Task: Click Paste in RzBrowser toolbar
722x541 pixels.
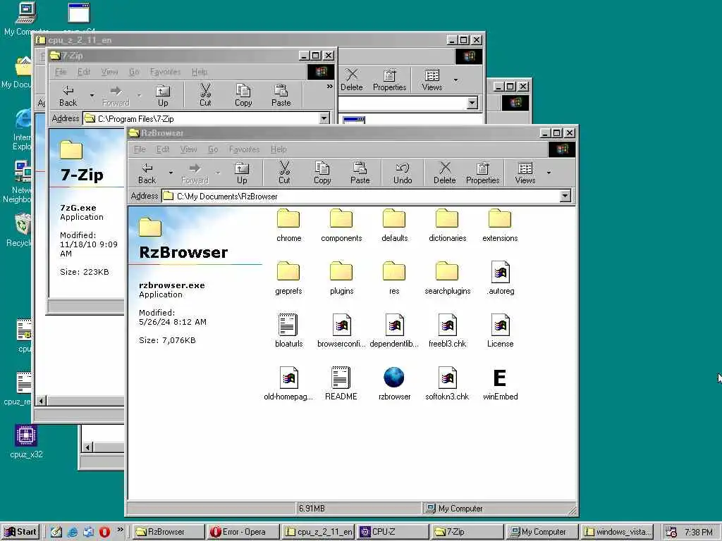Action: coord(360,173)
